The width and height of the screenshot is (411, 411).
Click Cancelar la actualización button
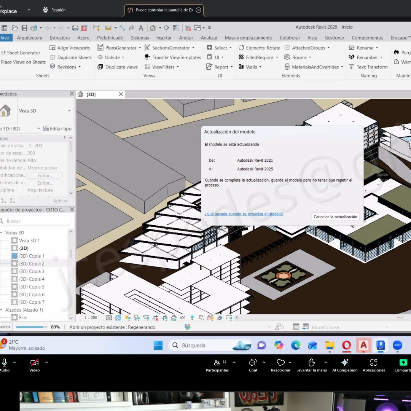click(335, 217)
